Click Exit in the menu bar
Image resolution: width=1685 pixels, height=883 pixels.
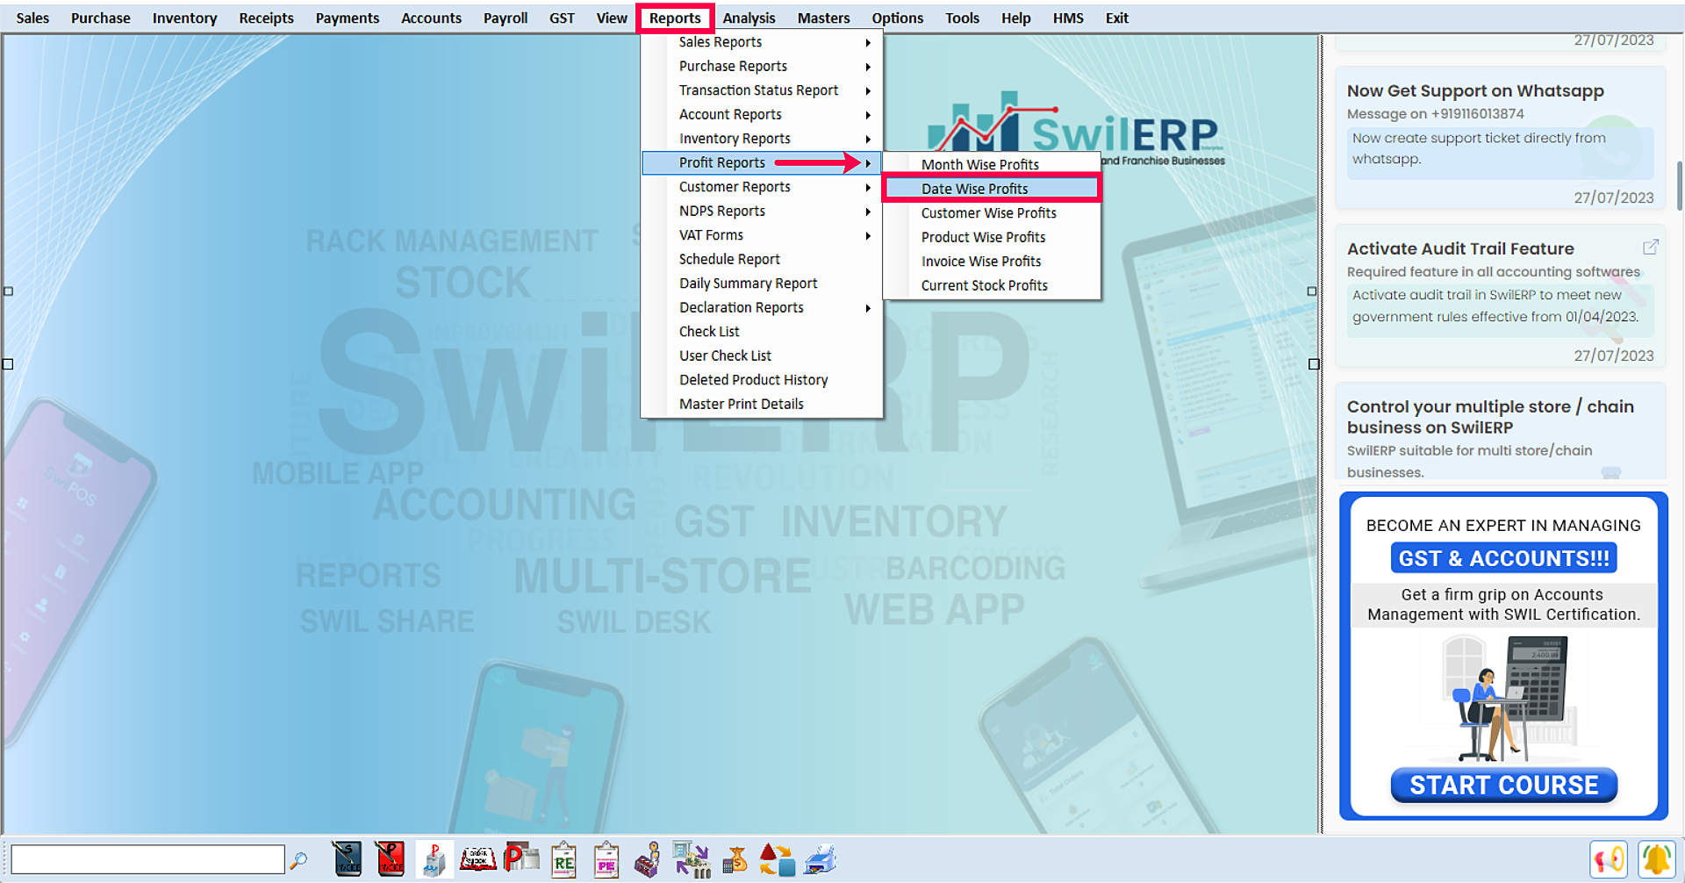click(x=1116, y=18)
